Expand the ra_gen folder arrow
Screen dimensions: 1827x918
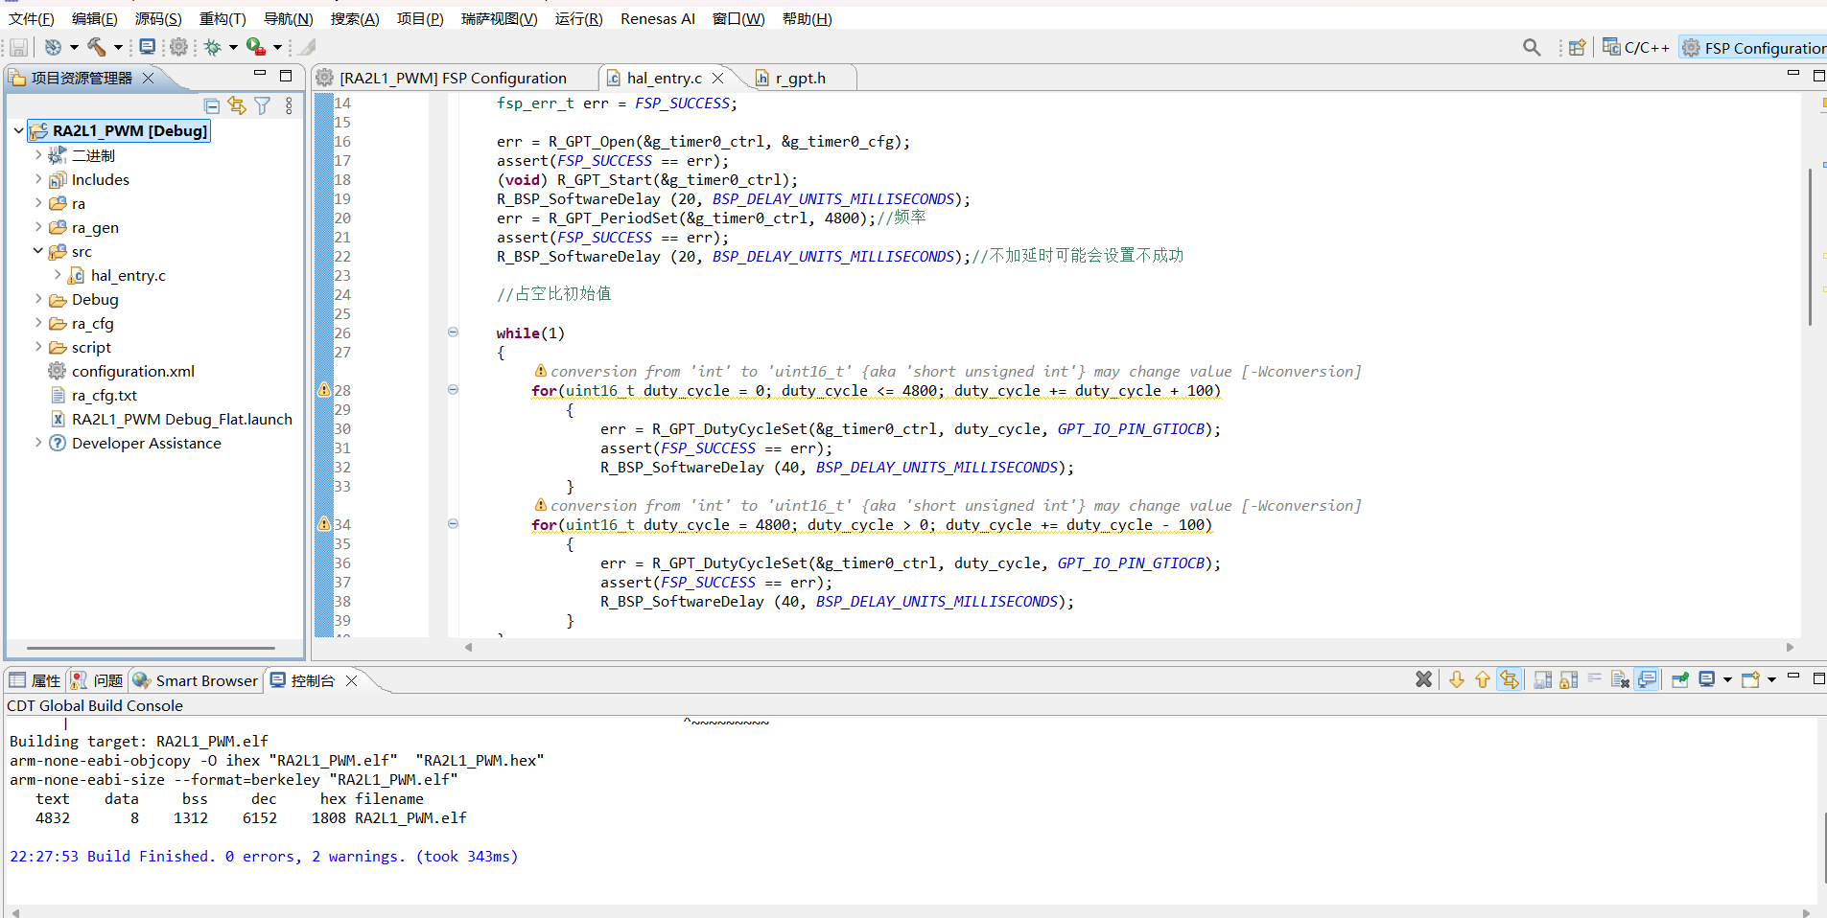coord(38,227)
